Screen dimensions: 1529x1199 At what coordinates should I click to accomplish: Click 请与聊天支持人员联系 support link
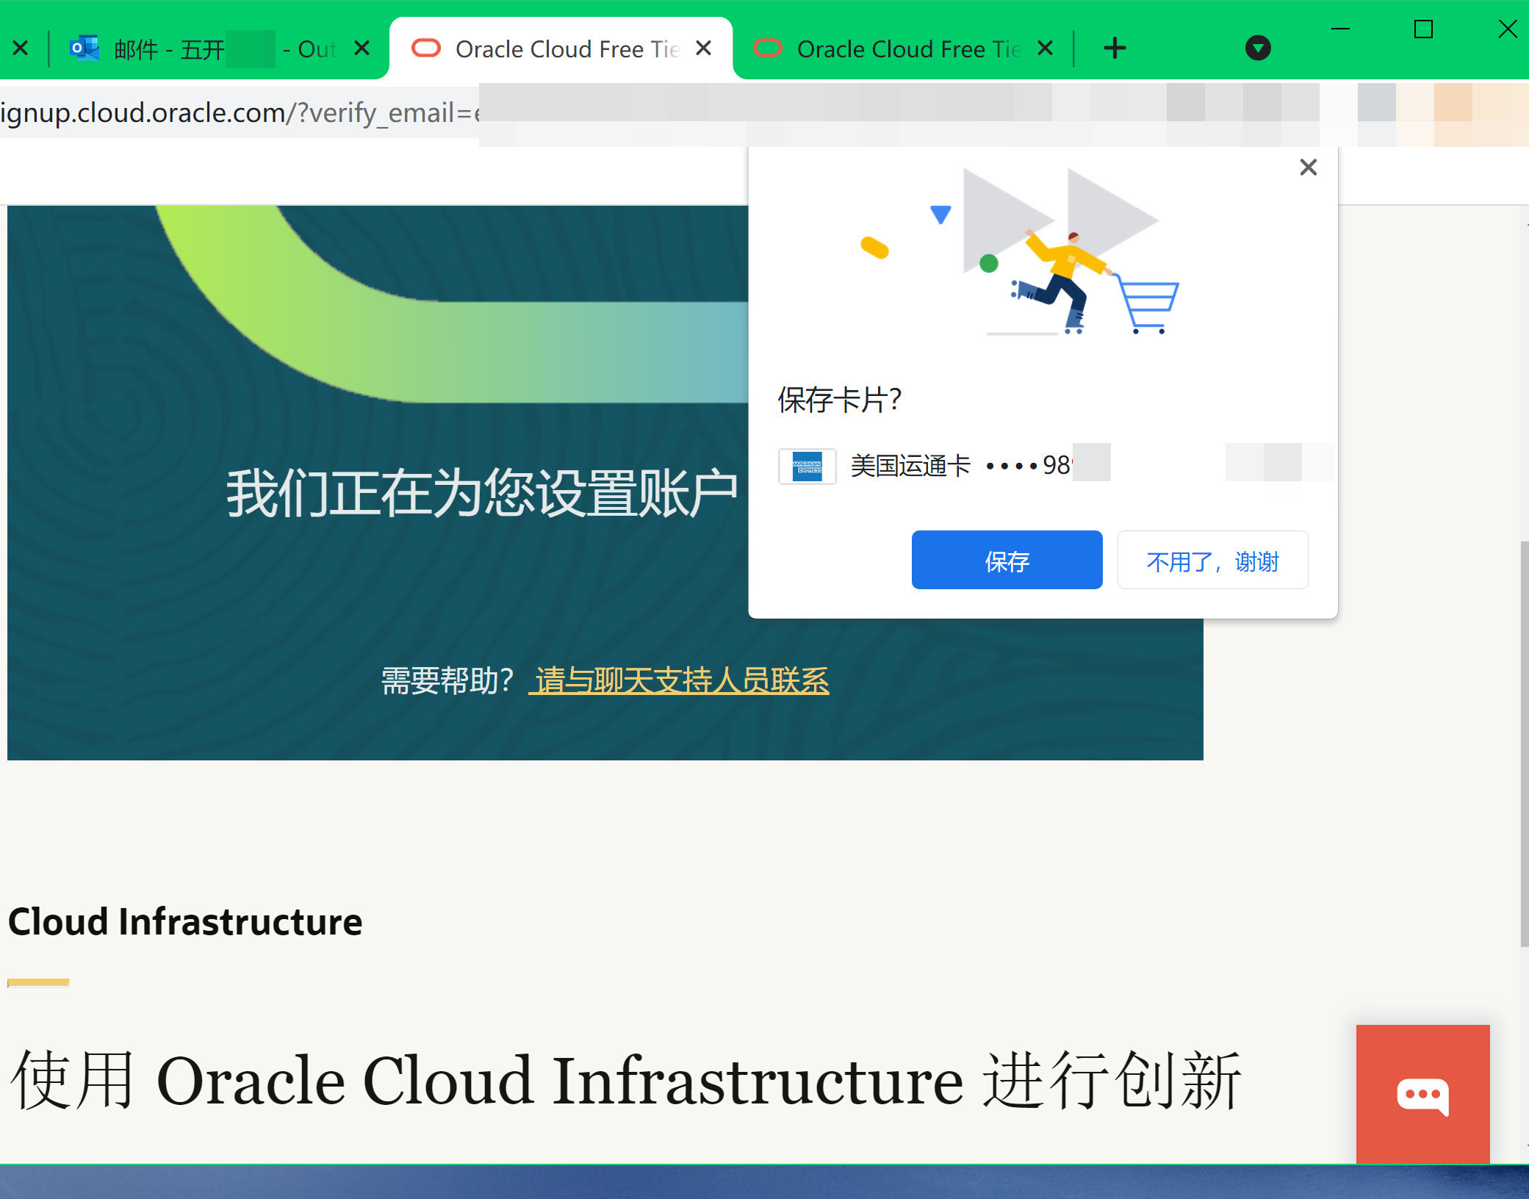pos(683,677)
